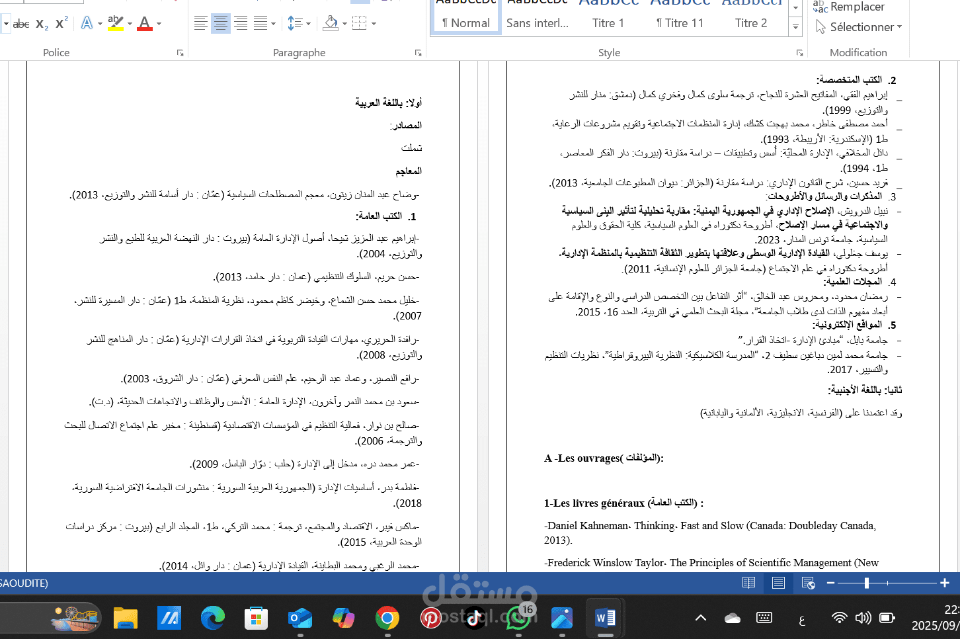Open WhatsApp from taskbar

coord(518,618)
